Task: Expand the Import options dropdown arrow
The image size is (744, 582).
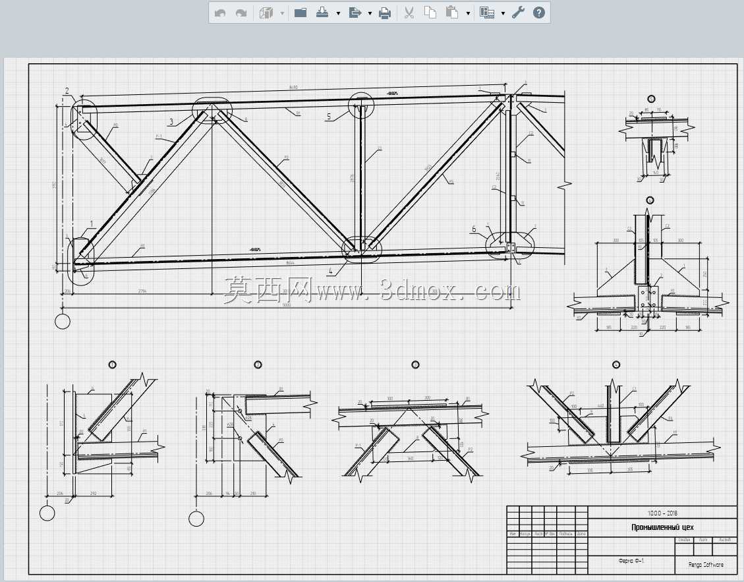Action: [338, 13]
